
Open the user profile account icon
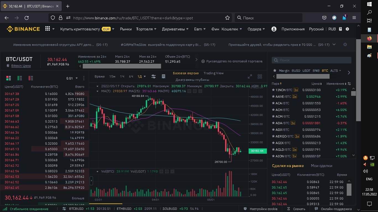(x=274, y=29)
